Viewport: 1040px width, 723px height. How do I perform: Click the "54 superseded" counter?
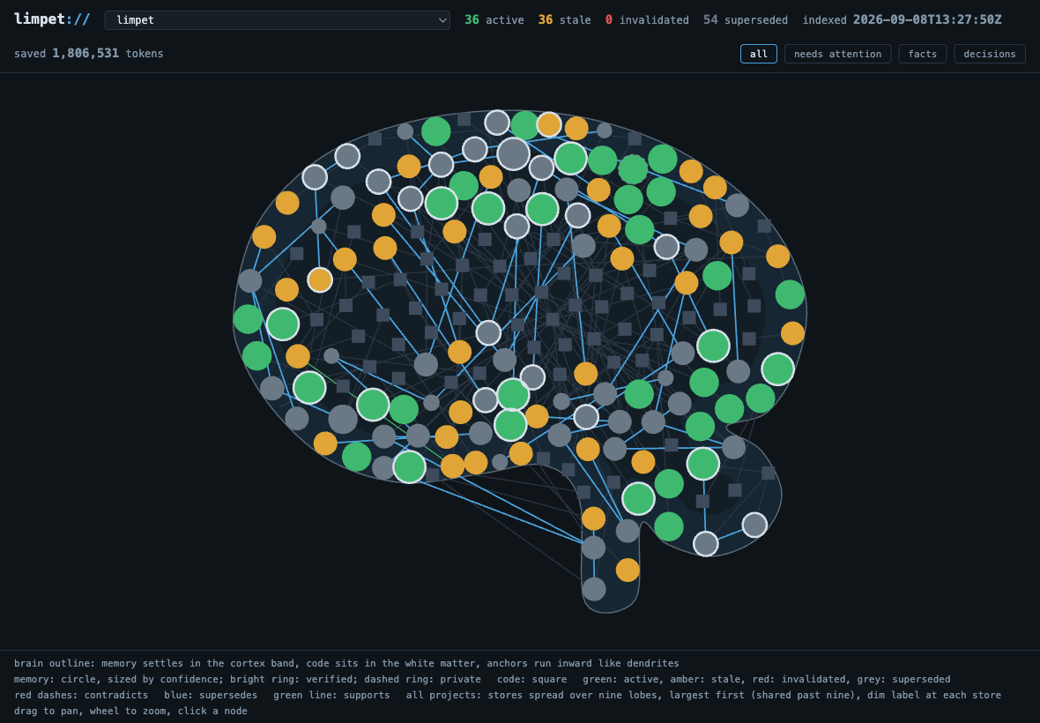[x=746, y=20]
